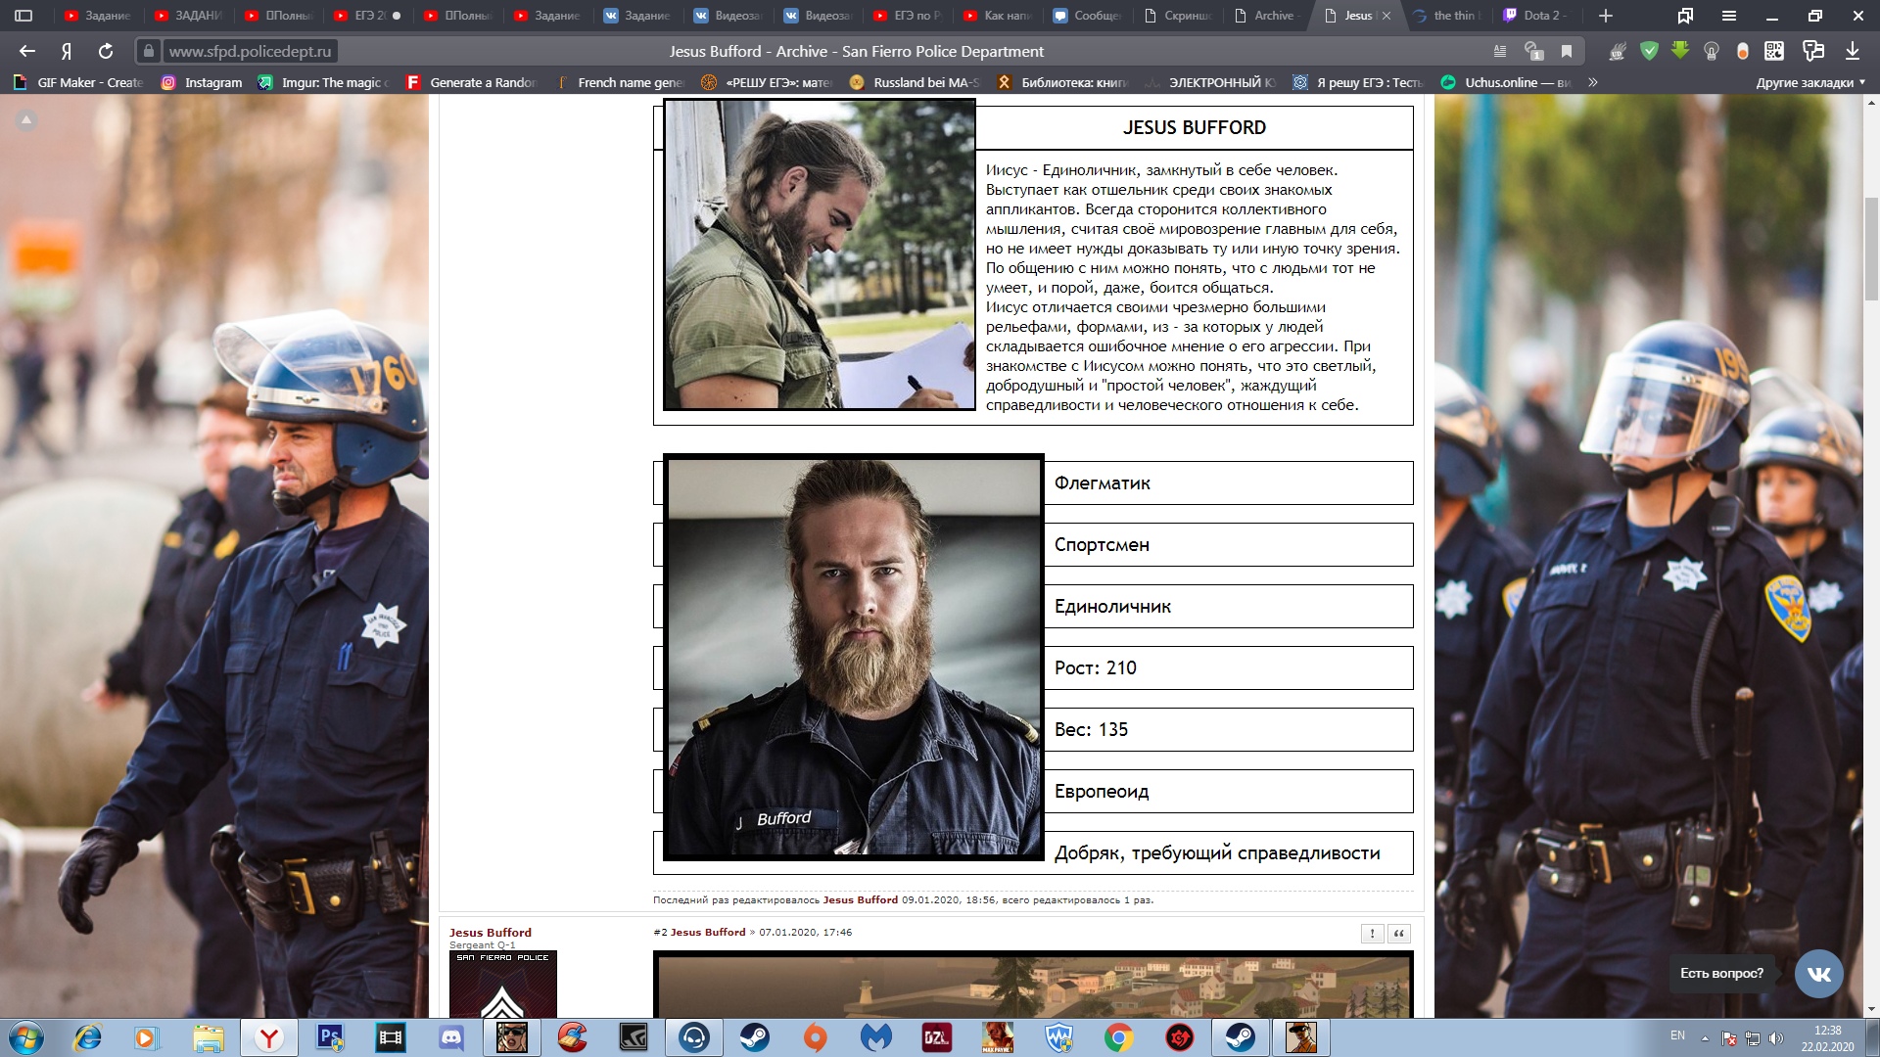
Task: Open the QR code generator extension
Action: [1774, 51]
